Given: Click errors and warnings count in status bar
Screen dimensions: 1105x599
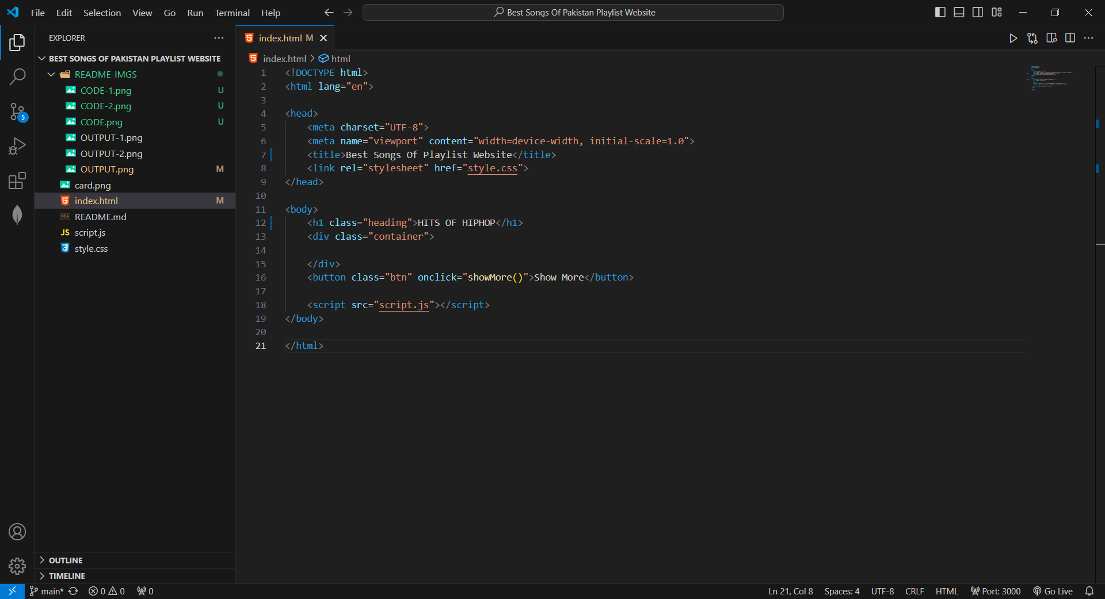Looking at the screenshot, I should (106, 591).
